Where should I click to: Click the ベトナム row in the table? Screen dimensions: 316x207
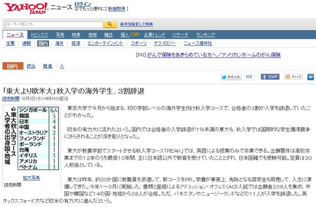pos(38,167)
